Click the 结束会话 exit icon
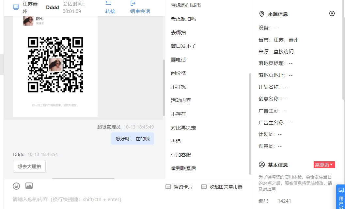Viewport: 345px width, 209px height. pyautogui.click(x=133, y=3)
